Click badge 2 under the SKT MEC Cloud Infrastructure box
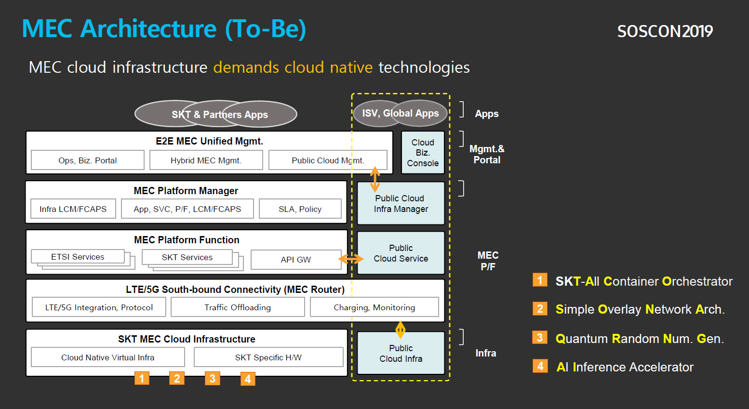Viewport: 749px width, 409px height. (x=177, y=378)
